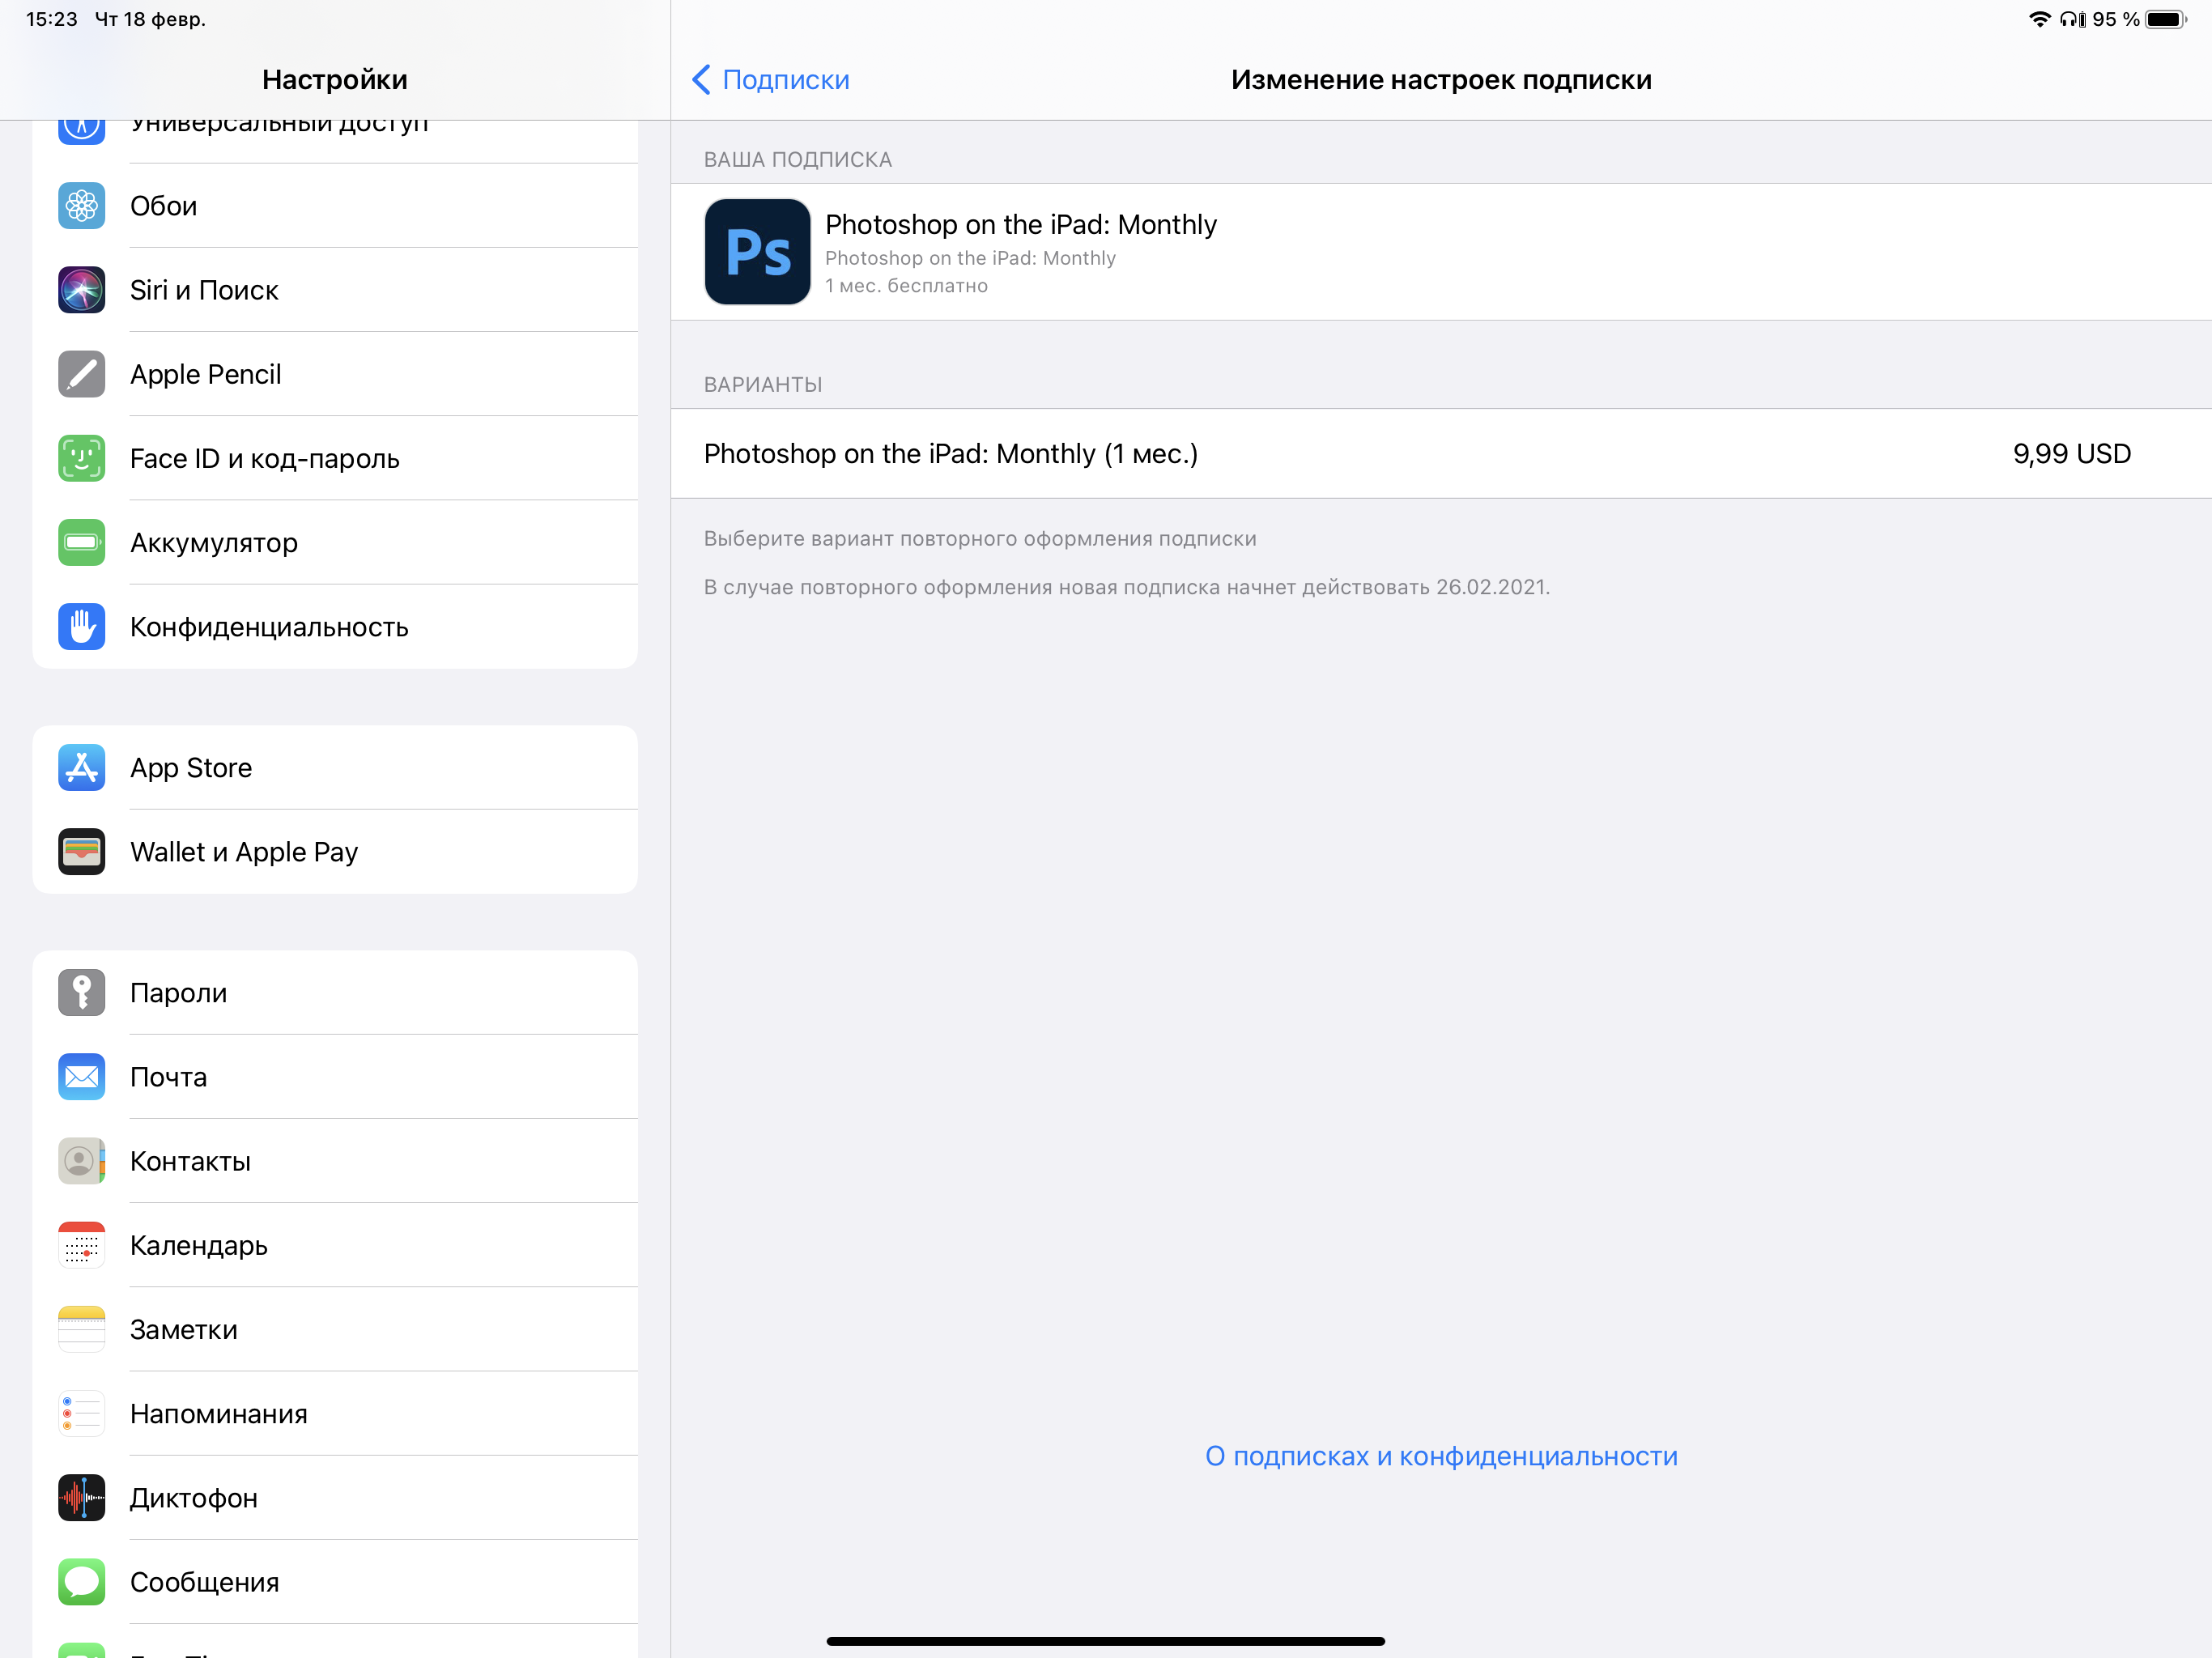This screenshot has height=1658, width=2212.
Task: Tap the Контакты icon
Action: pyautogui.click(x=81, y=1161)
